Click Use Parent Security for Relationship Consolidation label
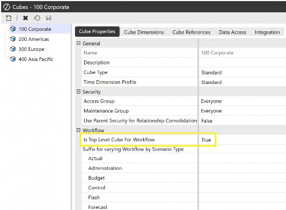The image size is (286, 210). click(140, 120)
